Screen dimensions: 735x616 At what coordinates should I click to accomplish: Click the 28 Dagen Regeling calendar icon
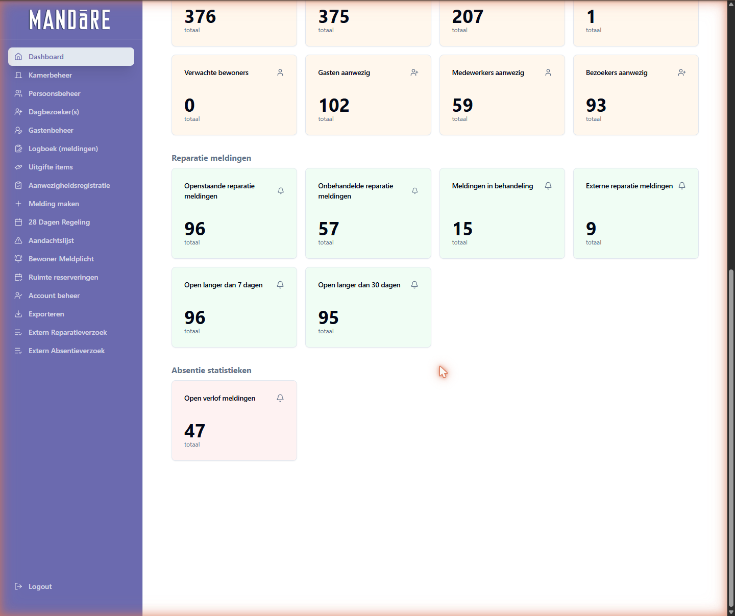18,222
